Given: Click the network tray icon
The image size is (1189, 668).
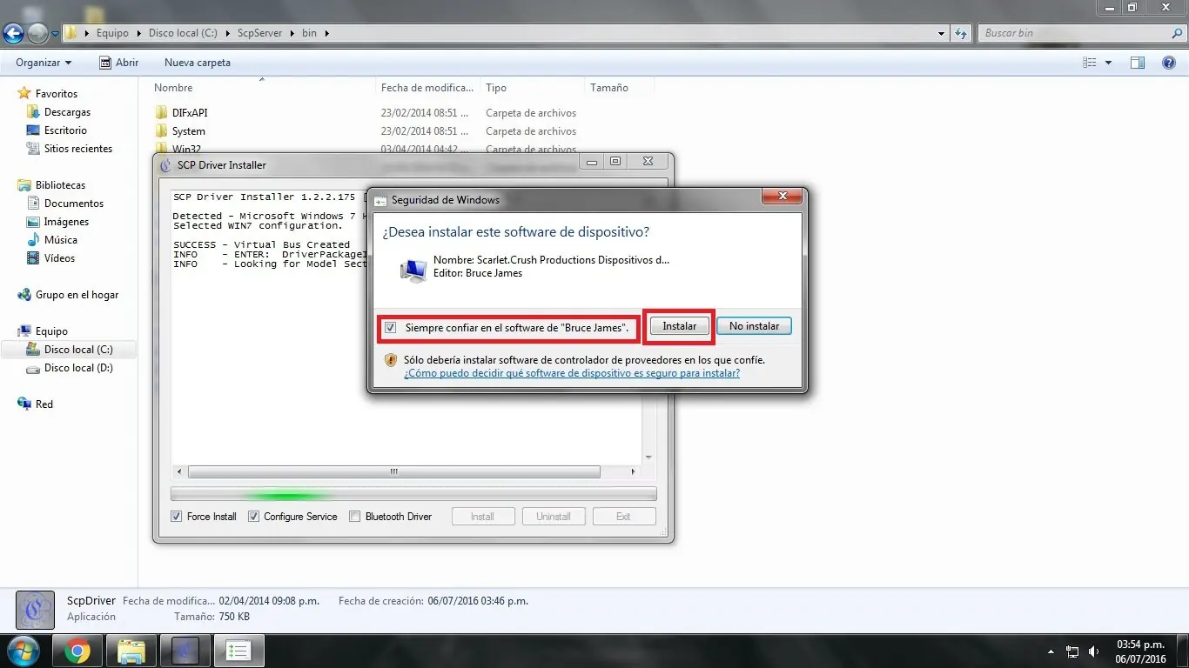Looking at the screenshot, I should point(1072,651).
